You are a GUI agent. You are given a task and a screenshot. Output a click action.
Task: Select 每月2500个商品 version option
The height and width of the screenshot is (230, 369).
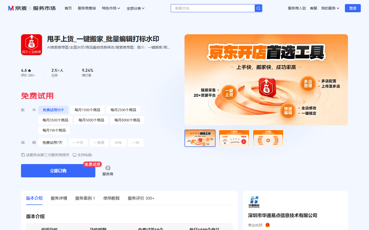click(123, 110)
